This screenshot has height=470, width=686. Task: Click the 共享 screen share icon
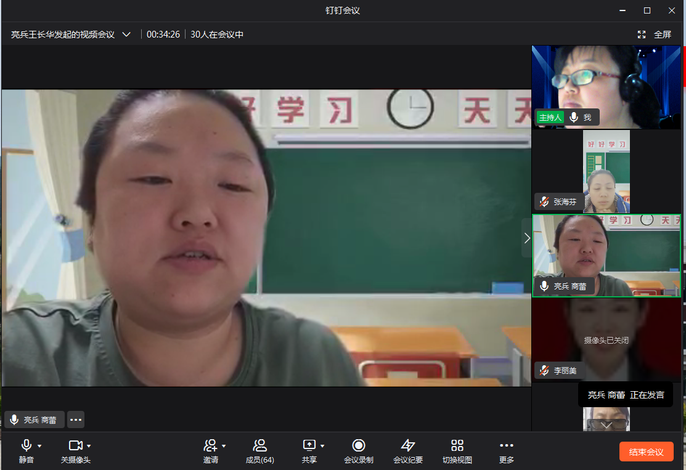click(x=309, y=445)
